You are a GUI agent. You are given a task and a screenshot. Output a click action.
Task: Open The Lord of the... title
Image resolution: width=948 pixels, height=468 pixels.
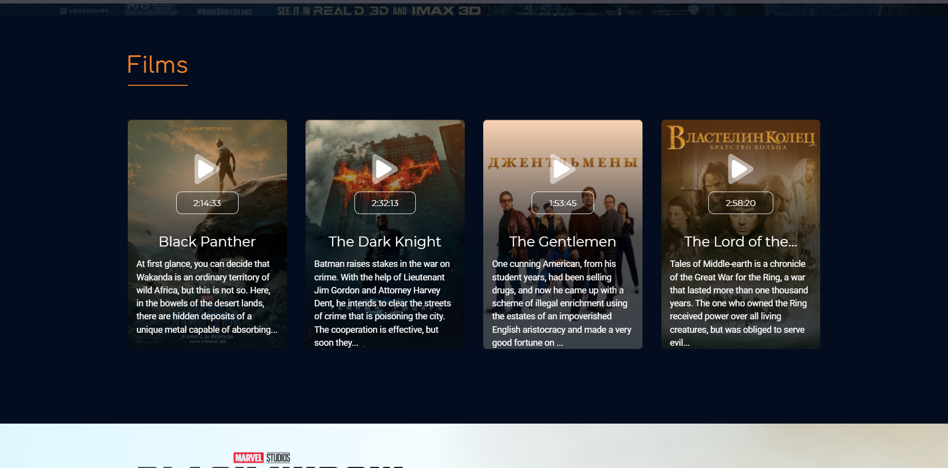(741, 241)
